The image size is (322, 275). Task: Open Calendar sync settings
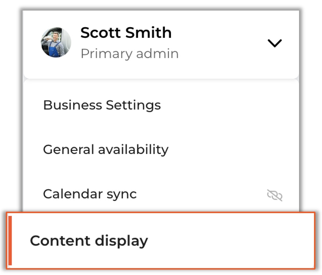161,194
